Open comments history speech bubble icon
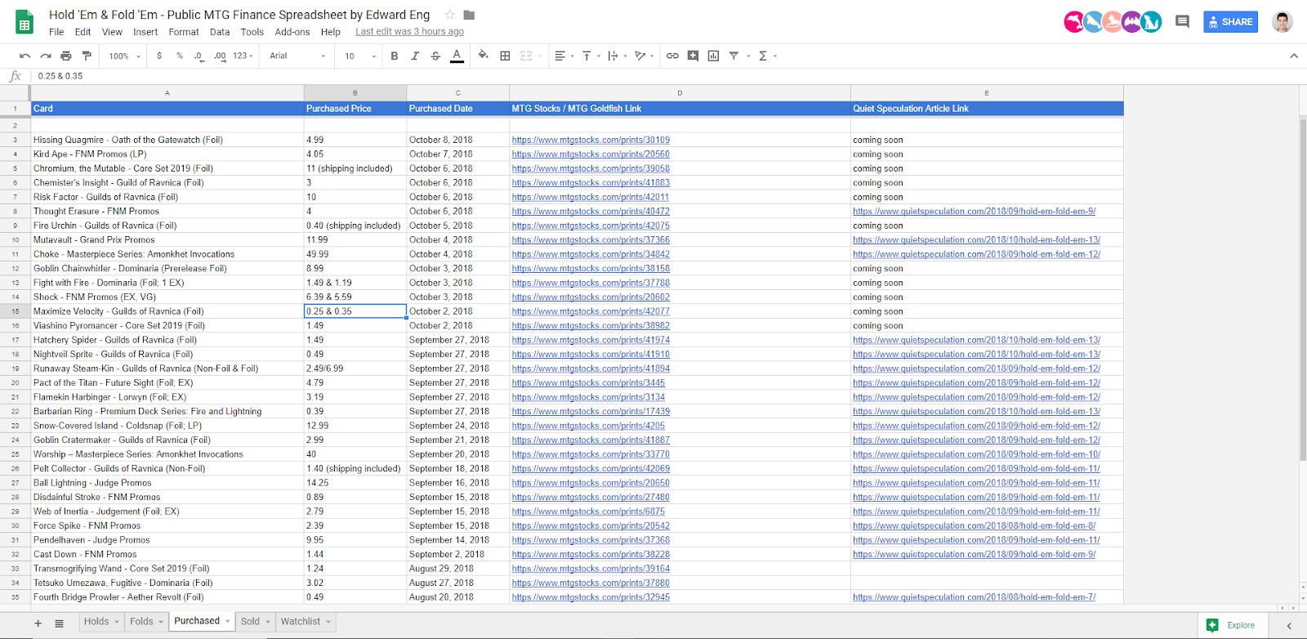 point(1182,22)
